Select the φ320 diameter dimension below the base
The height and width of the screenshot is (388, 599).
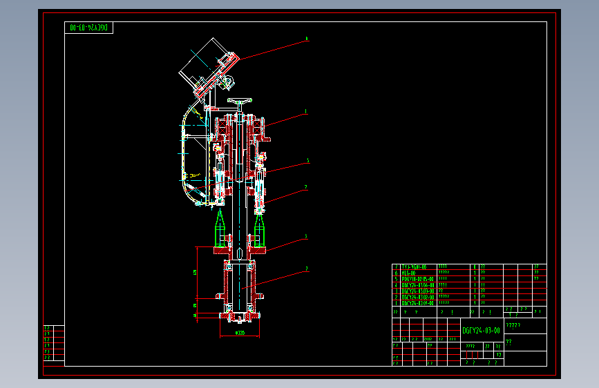pos(240,333)
